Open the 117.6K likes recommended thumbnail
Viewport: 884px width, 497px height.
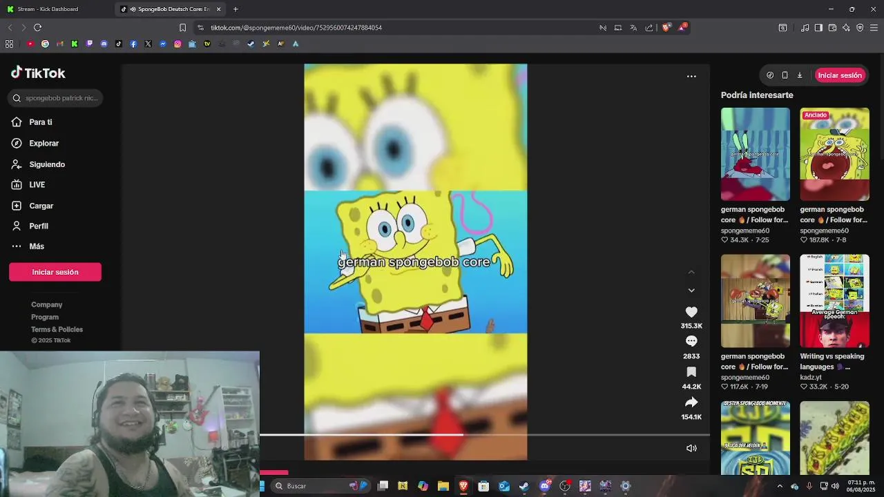(x=756, y=301)
